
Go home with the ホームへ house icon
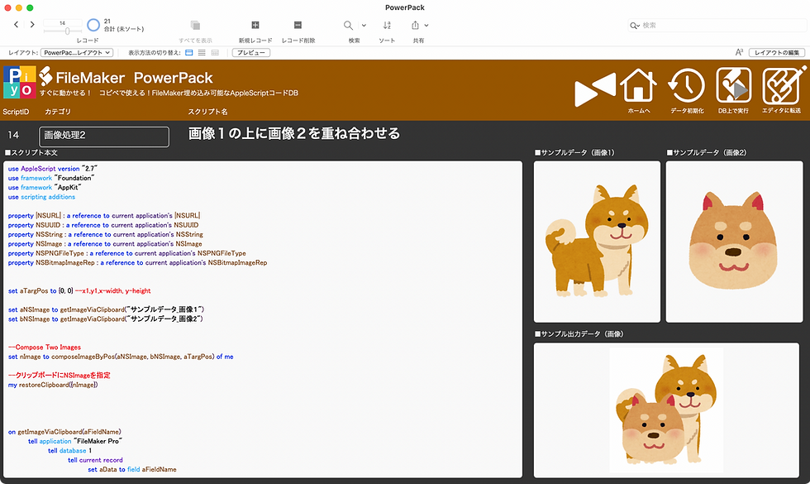pyautogui.click(x=638, y=85)
